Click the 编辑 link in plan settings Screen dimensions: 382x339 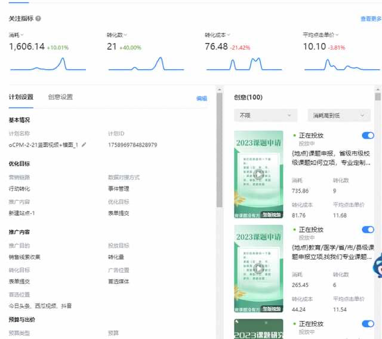(x=202, y=99)
